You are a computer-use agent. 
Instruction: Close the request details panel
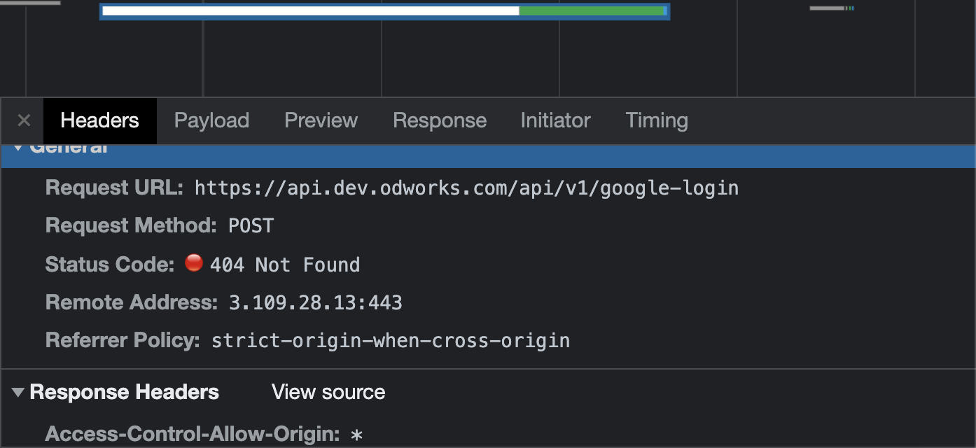24,120
